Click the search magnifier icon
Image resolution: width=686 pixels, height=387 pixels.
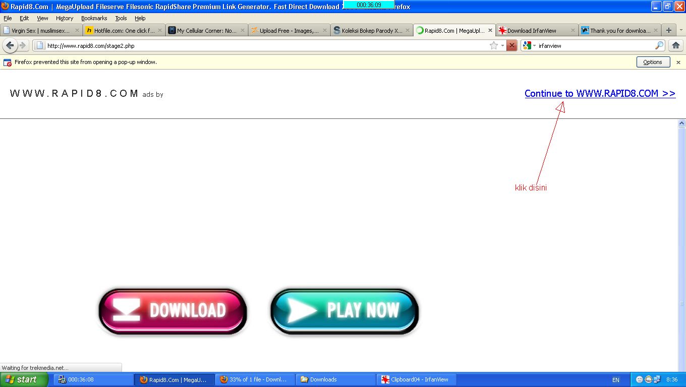[659, 45]
